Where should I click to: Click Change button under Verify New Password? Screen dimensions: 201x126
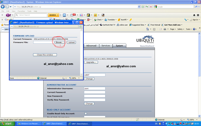89,104
